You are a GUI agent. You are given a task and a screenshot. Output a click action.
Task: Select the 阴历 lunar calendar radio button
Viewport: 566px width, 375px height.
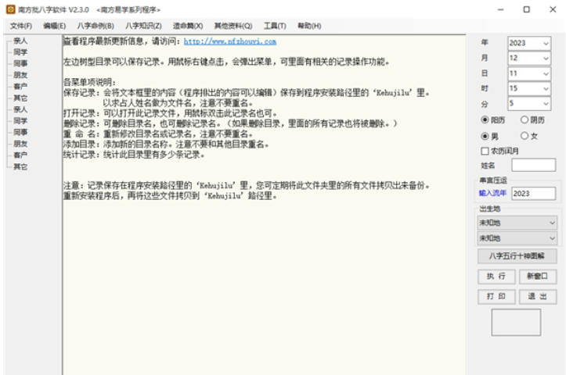coord(525,120)
